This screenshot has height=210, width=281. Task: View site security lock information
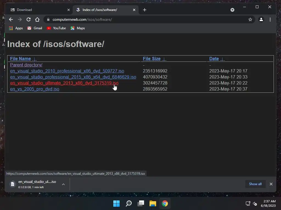coord(48,19)
